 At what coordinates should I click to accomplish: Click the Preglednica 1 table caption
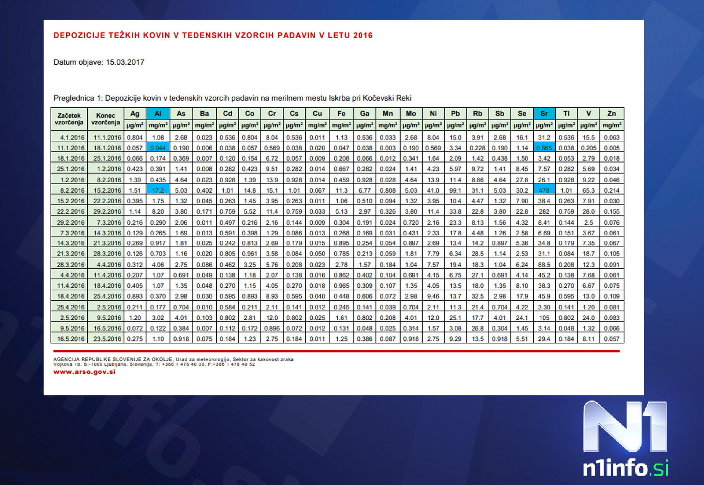232,98
